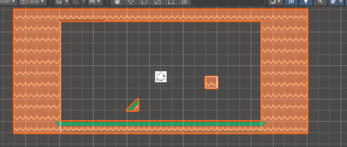
Task: Open the effects dropdown arrow
Action: (x=340, y=2)
